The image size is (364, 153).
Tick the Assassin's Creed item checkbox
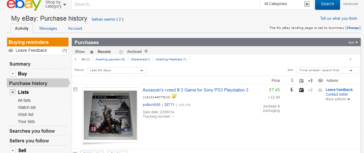75,89
